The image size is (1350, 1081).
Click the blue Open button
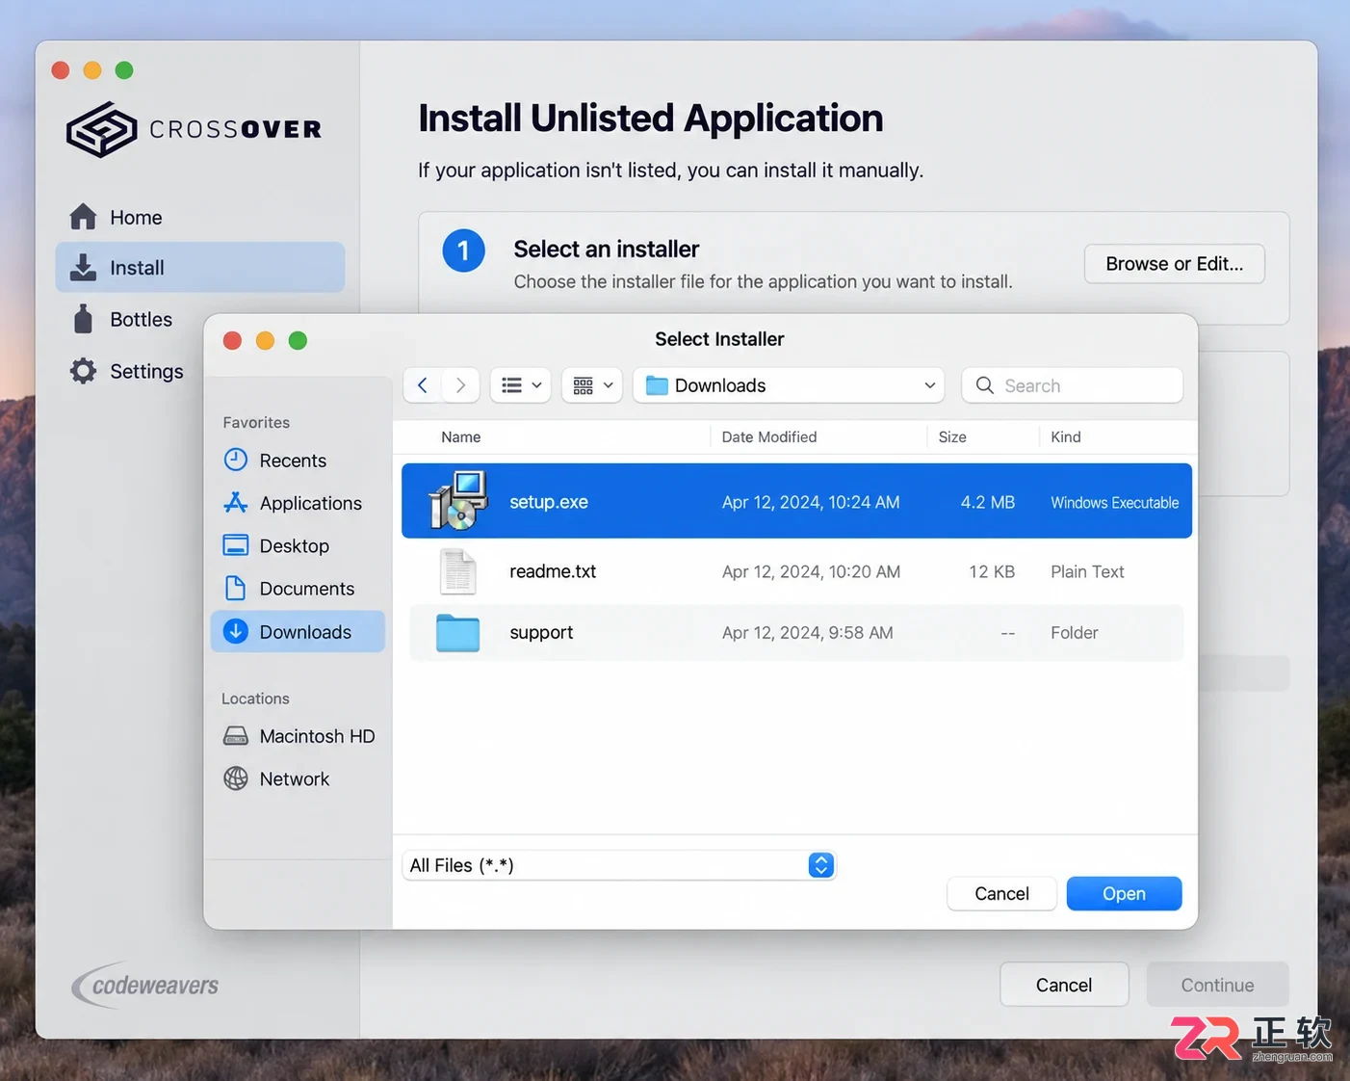1124,894
